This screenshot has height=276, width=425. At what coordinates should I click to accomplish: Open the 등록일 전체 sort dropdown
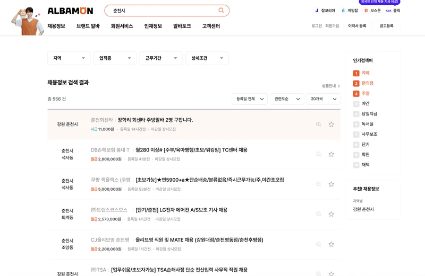point(250,99)
